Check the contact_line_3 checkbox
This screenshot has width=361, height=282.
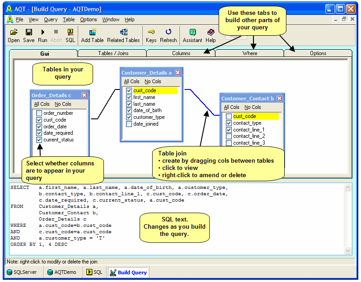point(229,143)
